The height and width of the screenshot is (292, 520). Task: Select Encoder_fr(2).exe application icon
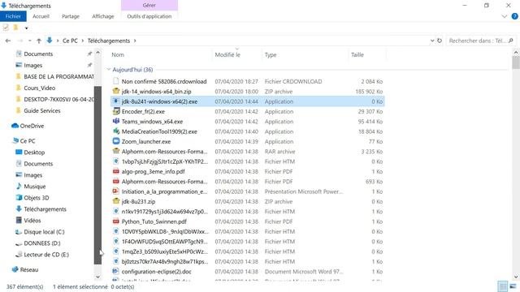[x=115, y=111]
